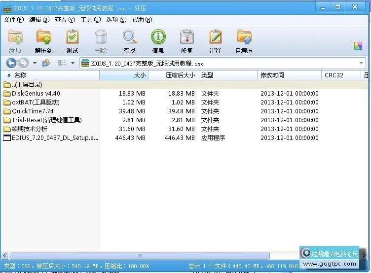
Task: Sort by the 名称 column header
Action: pyautogui.click(x=50, y=75)
